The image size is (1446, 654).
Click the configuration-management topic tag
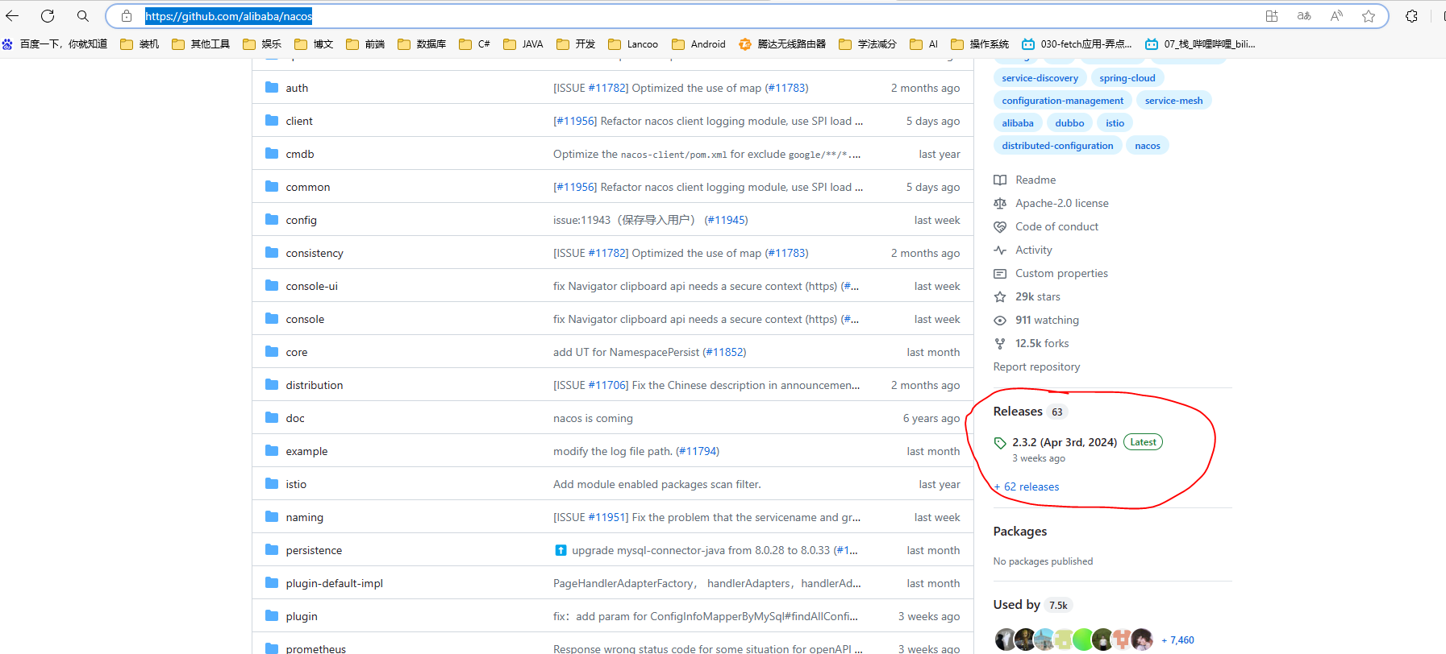coord(1062,101)
